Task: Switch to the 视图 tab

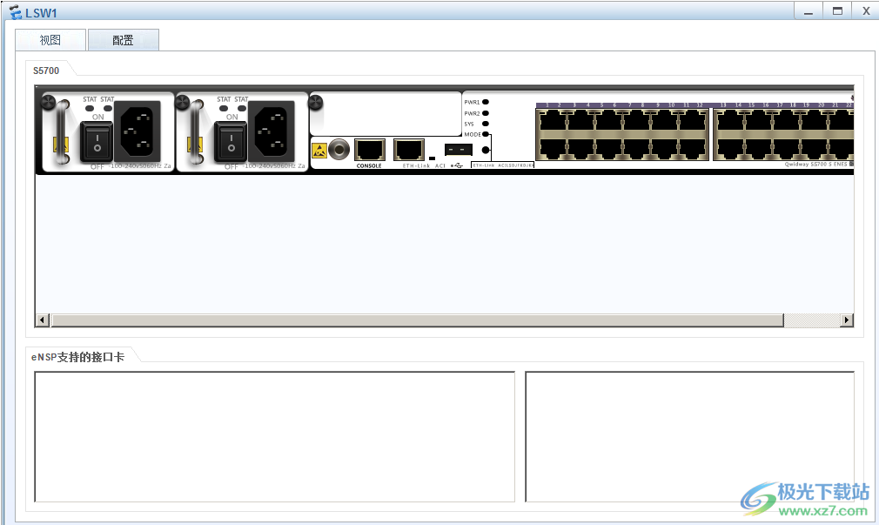Action: 50,40
